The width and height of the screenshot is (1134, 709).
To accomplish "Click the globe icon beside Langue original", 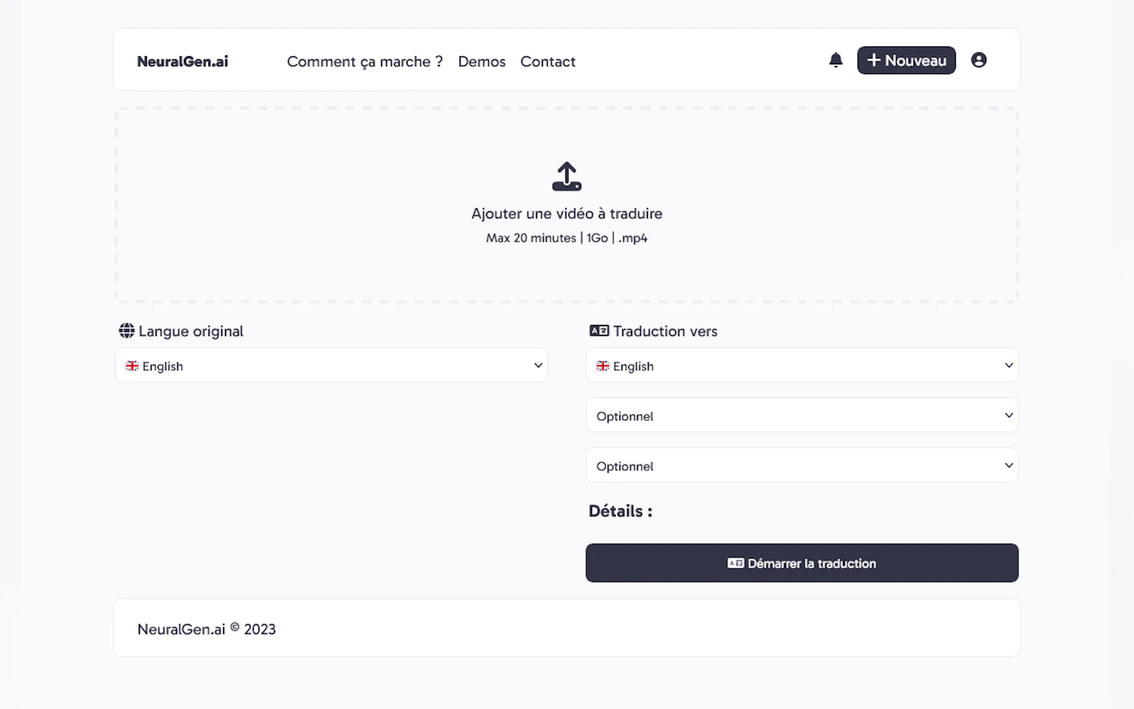I will click(x=127, y=330).
